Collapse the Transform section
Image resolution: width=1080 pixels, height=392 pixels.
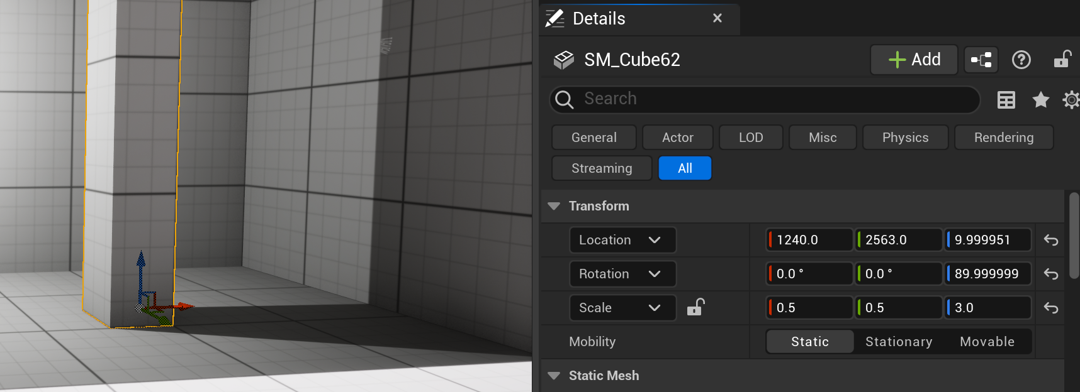(554, 206)
